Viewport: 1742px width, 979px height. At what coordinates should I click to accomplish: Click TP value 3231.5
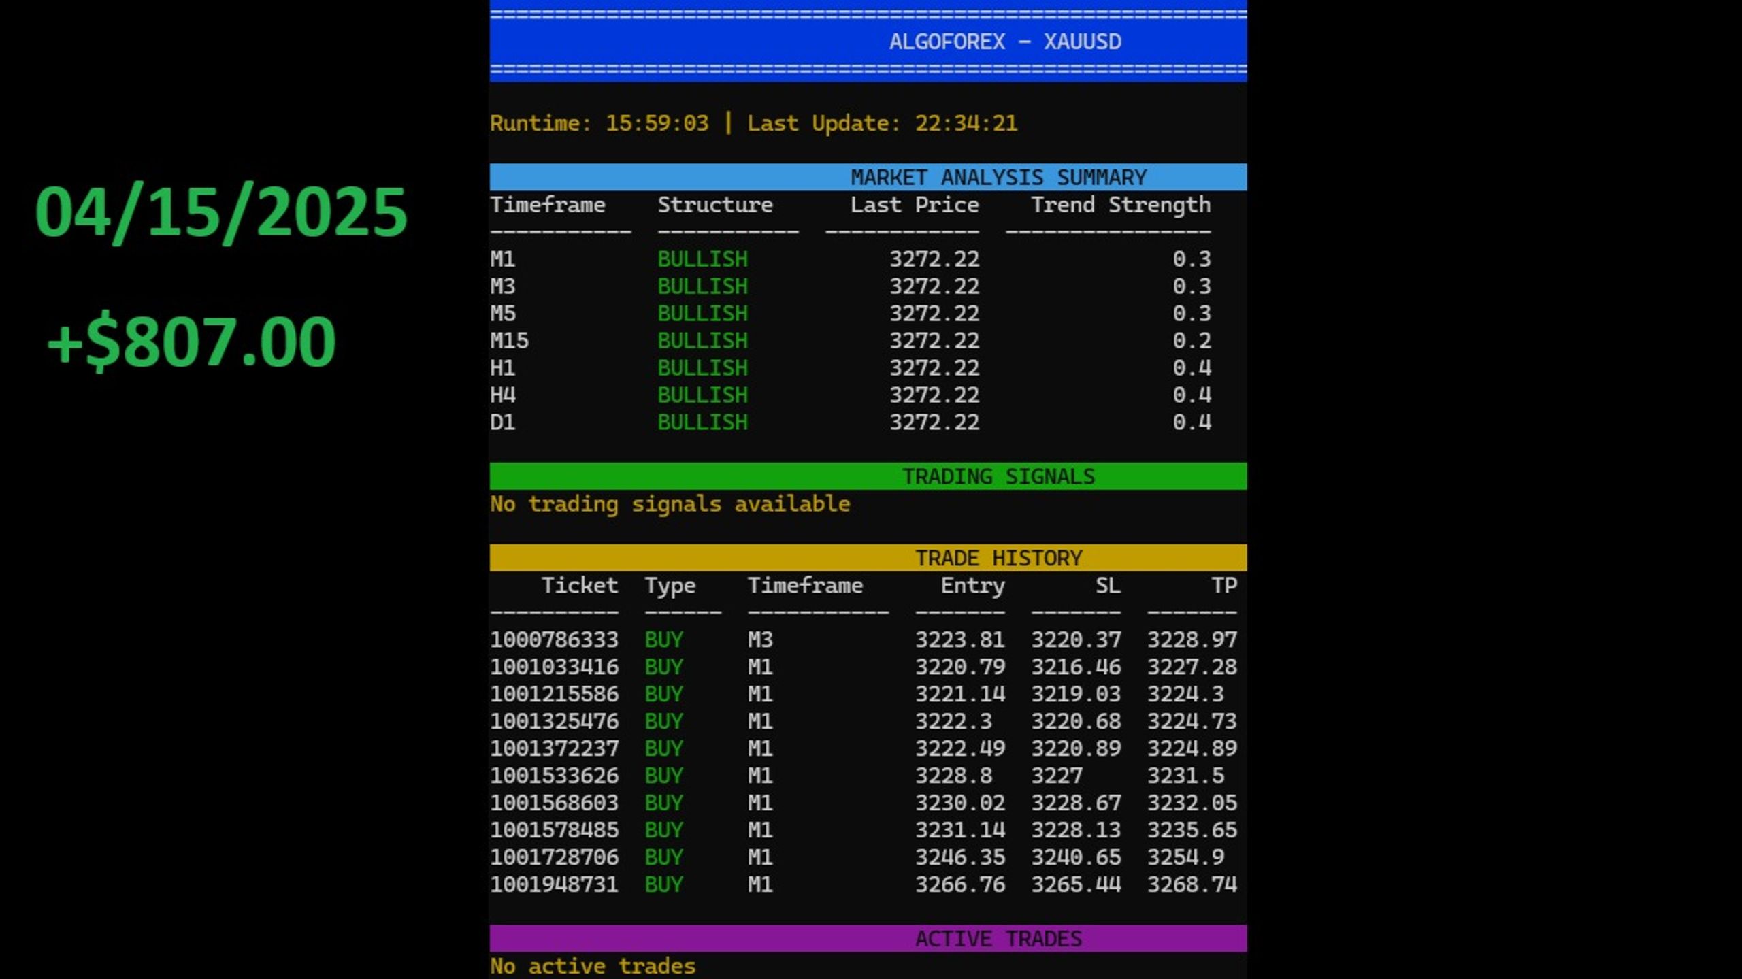click(x=1185, y=776)
